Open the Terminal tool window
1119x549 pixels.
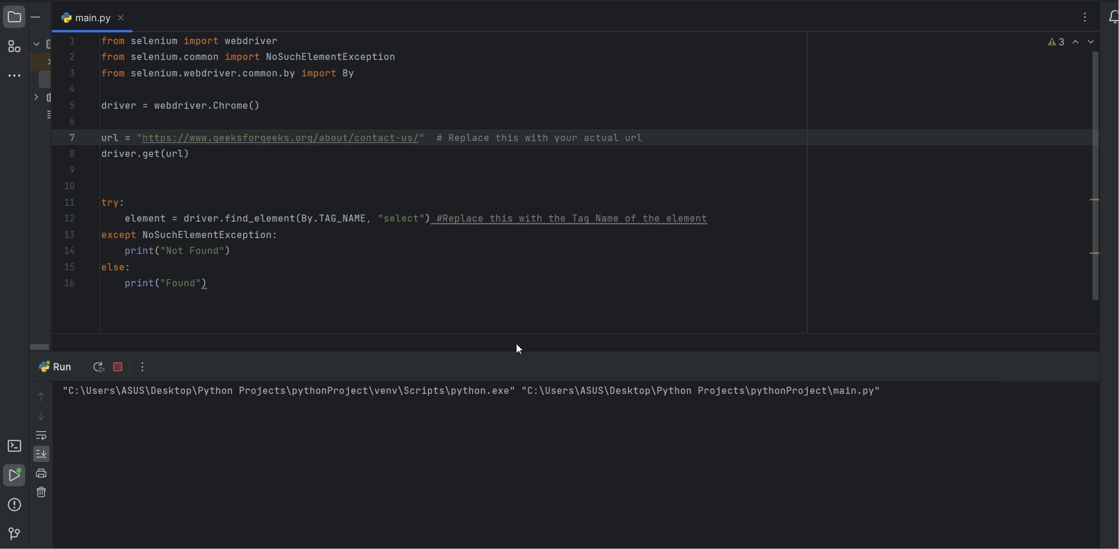point(14,446)
